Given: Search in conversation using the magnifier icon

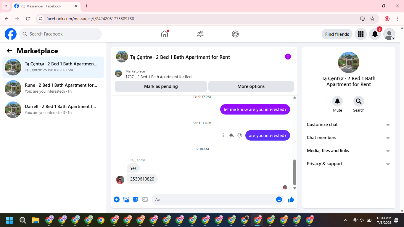Looking at the screenshot, I should 359,101.
